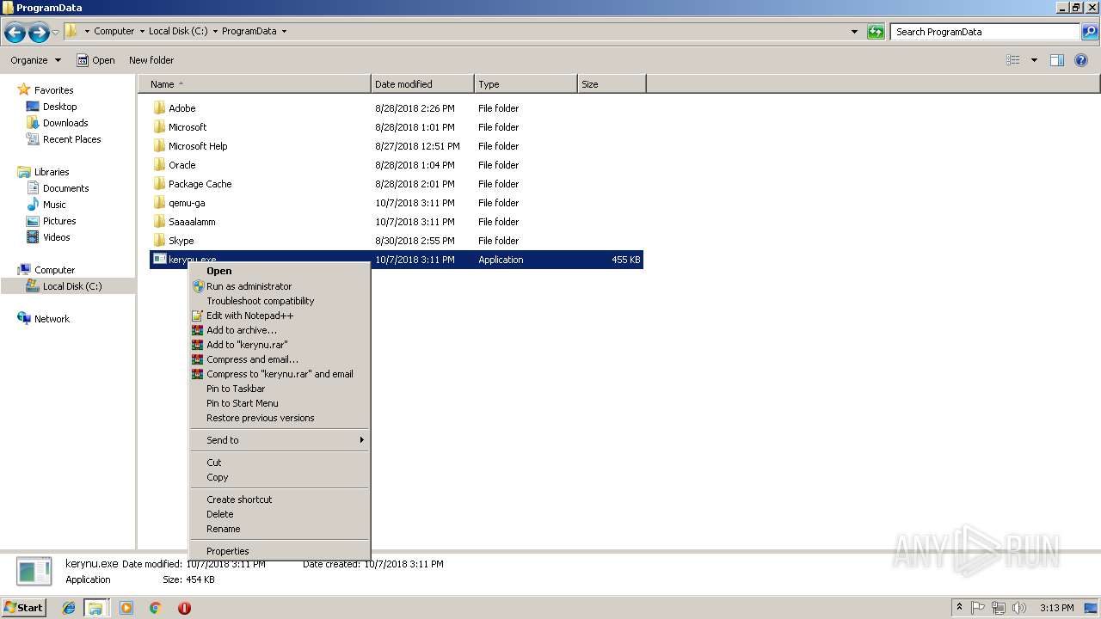Viewport: 1101px width, 619px height.
Task: Show hidden tray icons arrow
Action: (x=959, y=608)
